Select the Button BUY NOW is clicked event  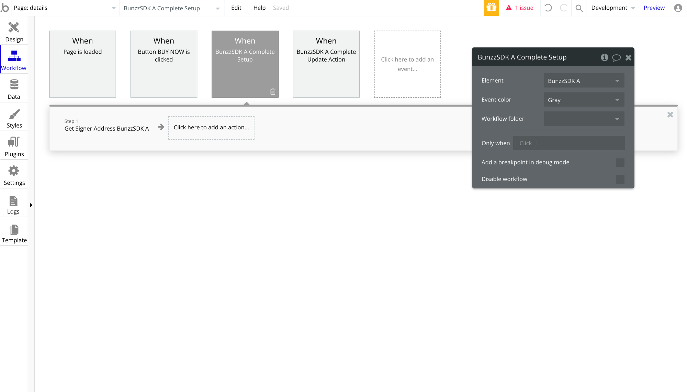[x=164, y=64]
